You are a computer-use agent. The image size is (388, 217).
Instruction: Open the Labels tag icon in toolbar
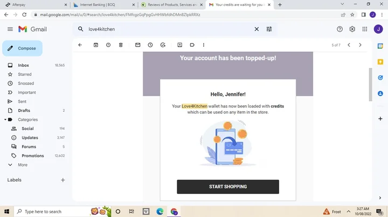(192, 45)
